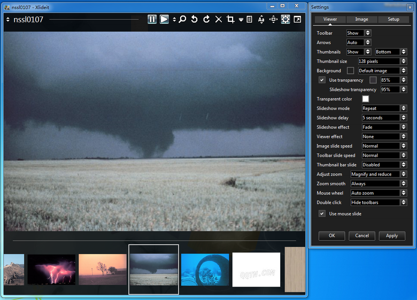Pause the slideshow
Image resolution: width=417 pixels, height=300 pixels.
pyautogui.click(x=152, y=19)
